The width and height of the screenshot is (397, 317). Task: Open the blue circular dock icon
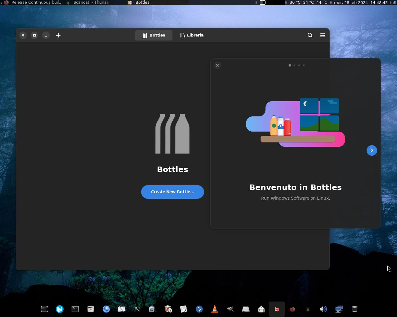click(199, 309)
